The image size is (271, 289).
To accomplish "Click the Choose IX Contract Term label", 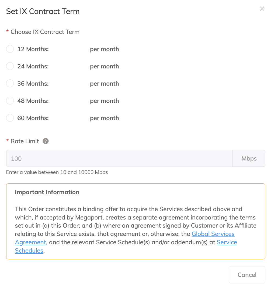I will 45,32.
